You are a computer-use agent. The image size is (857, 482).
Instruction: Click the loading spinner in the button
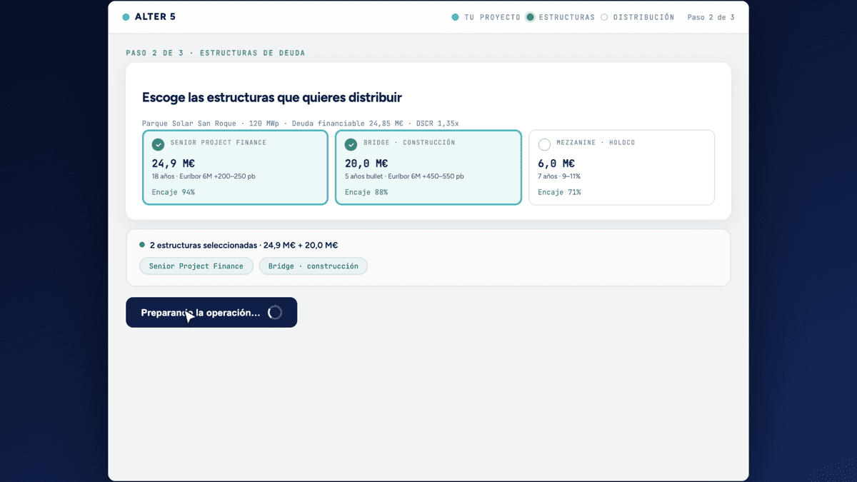coord(275,313)
